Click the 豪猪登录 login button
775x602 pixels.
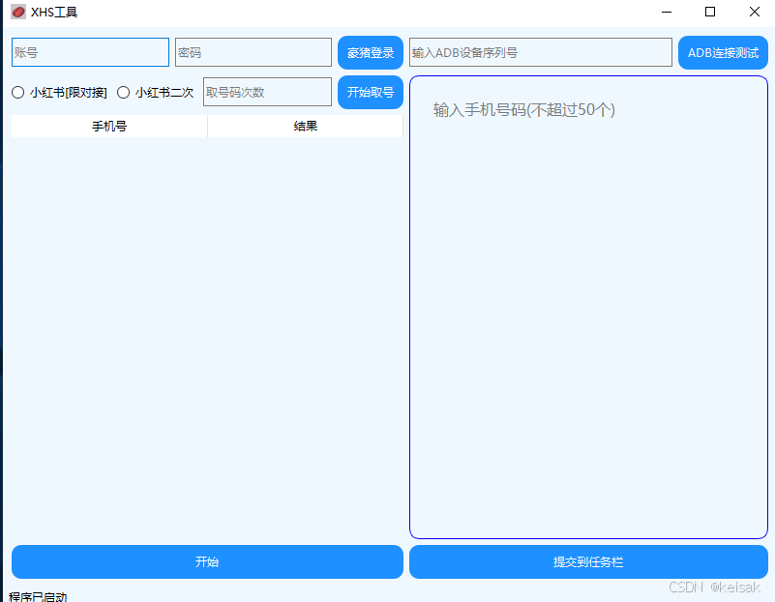370,51
